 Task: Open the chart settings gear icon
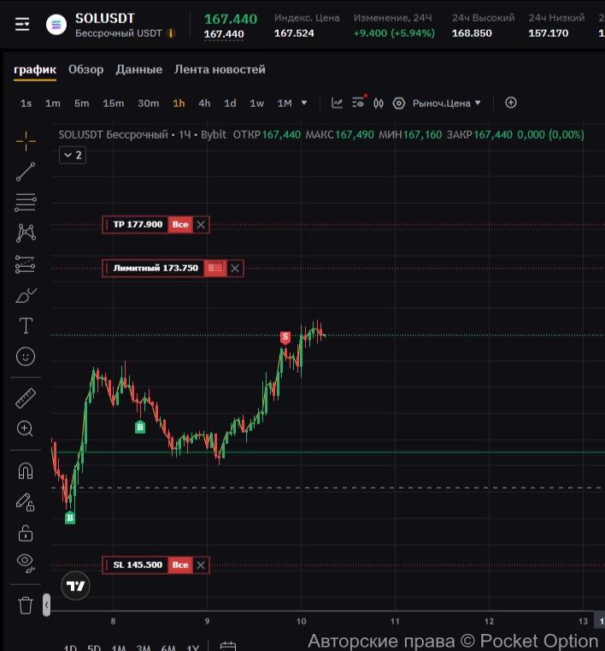click(398, 104)
